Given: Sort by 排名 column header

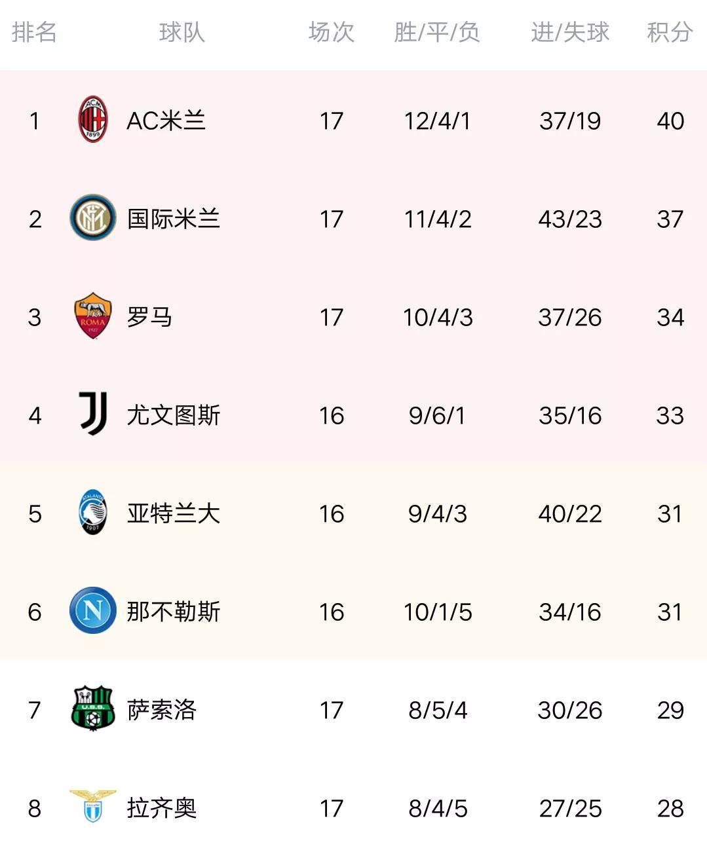Looking at the screenshot, I should tap(34, 32).
